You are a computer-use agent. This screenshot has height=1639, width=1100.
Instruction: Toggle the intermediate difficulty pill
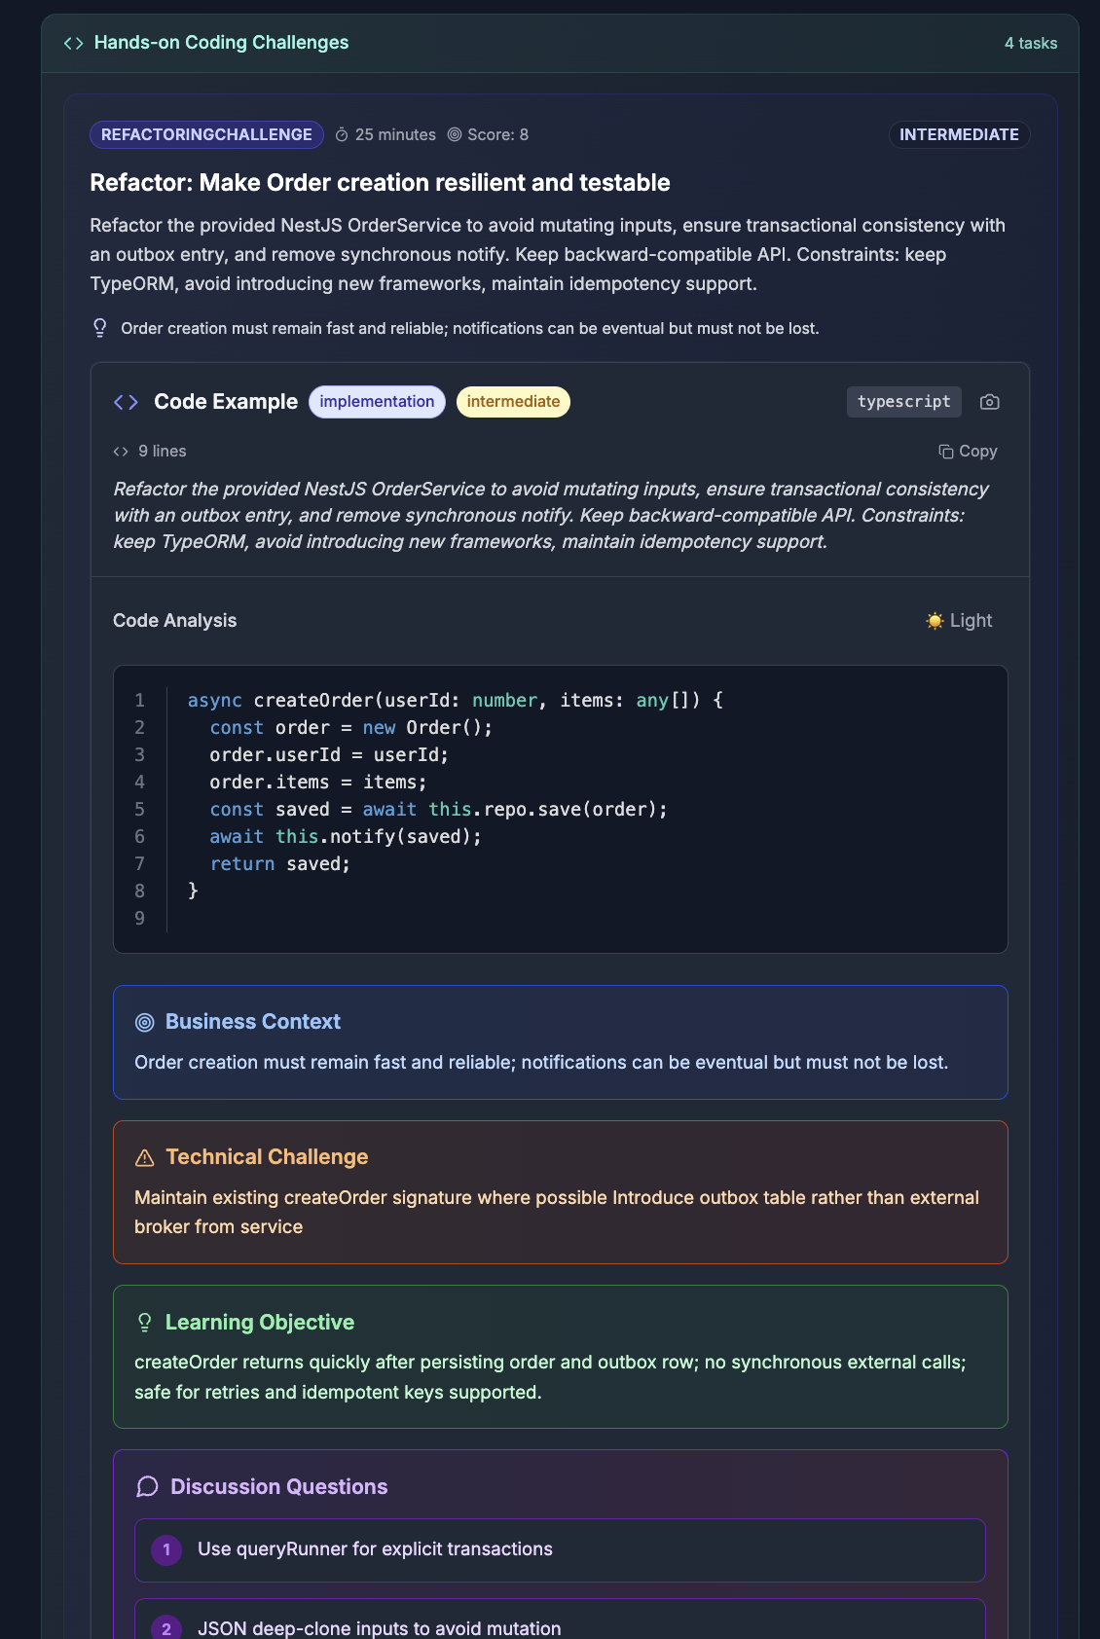point(513,401)
